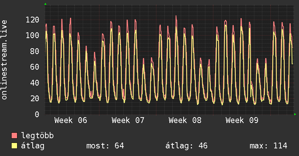Click the green arrow ending the x-axis
299x156 pixels.
pos(295,114)
